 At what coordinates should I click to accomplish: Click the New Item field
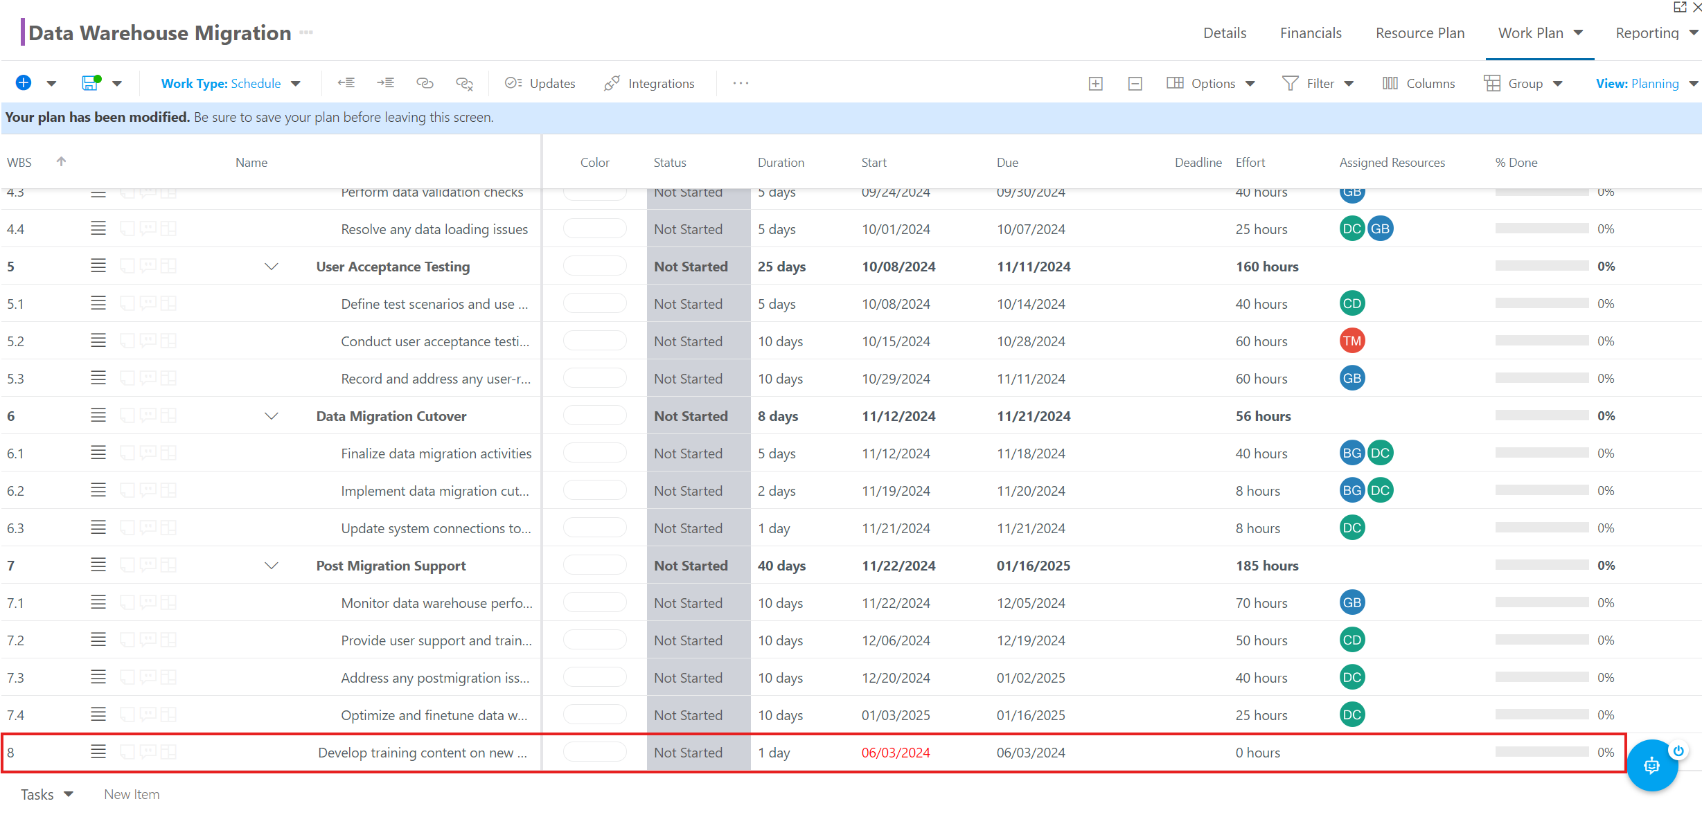(132, 794)
